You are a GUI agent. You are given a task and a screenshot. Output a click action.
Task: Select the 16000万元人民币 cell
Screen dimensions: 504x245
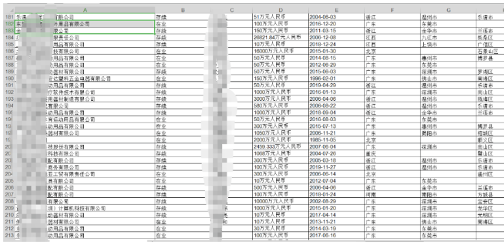pos(281,51)
